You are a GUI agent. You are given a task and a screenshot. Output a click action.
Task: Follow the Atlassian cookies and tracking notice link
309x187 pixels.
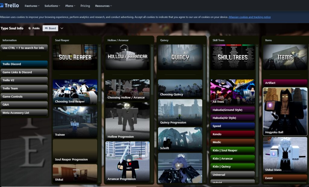click(250, 17)
